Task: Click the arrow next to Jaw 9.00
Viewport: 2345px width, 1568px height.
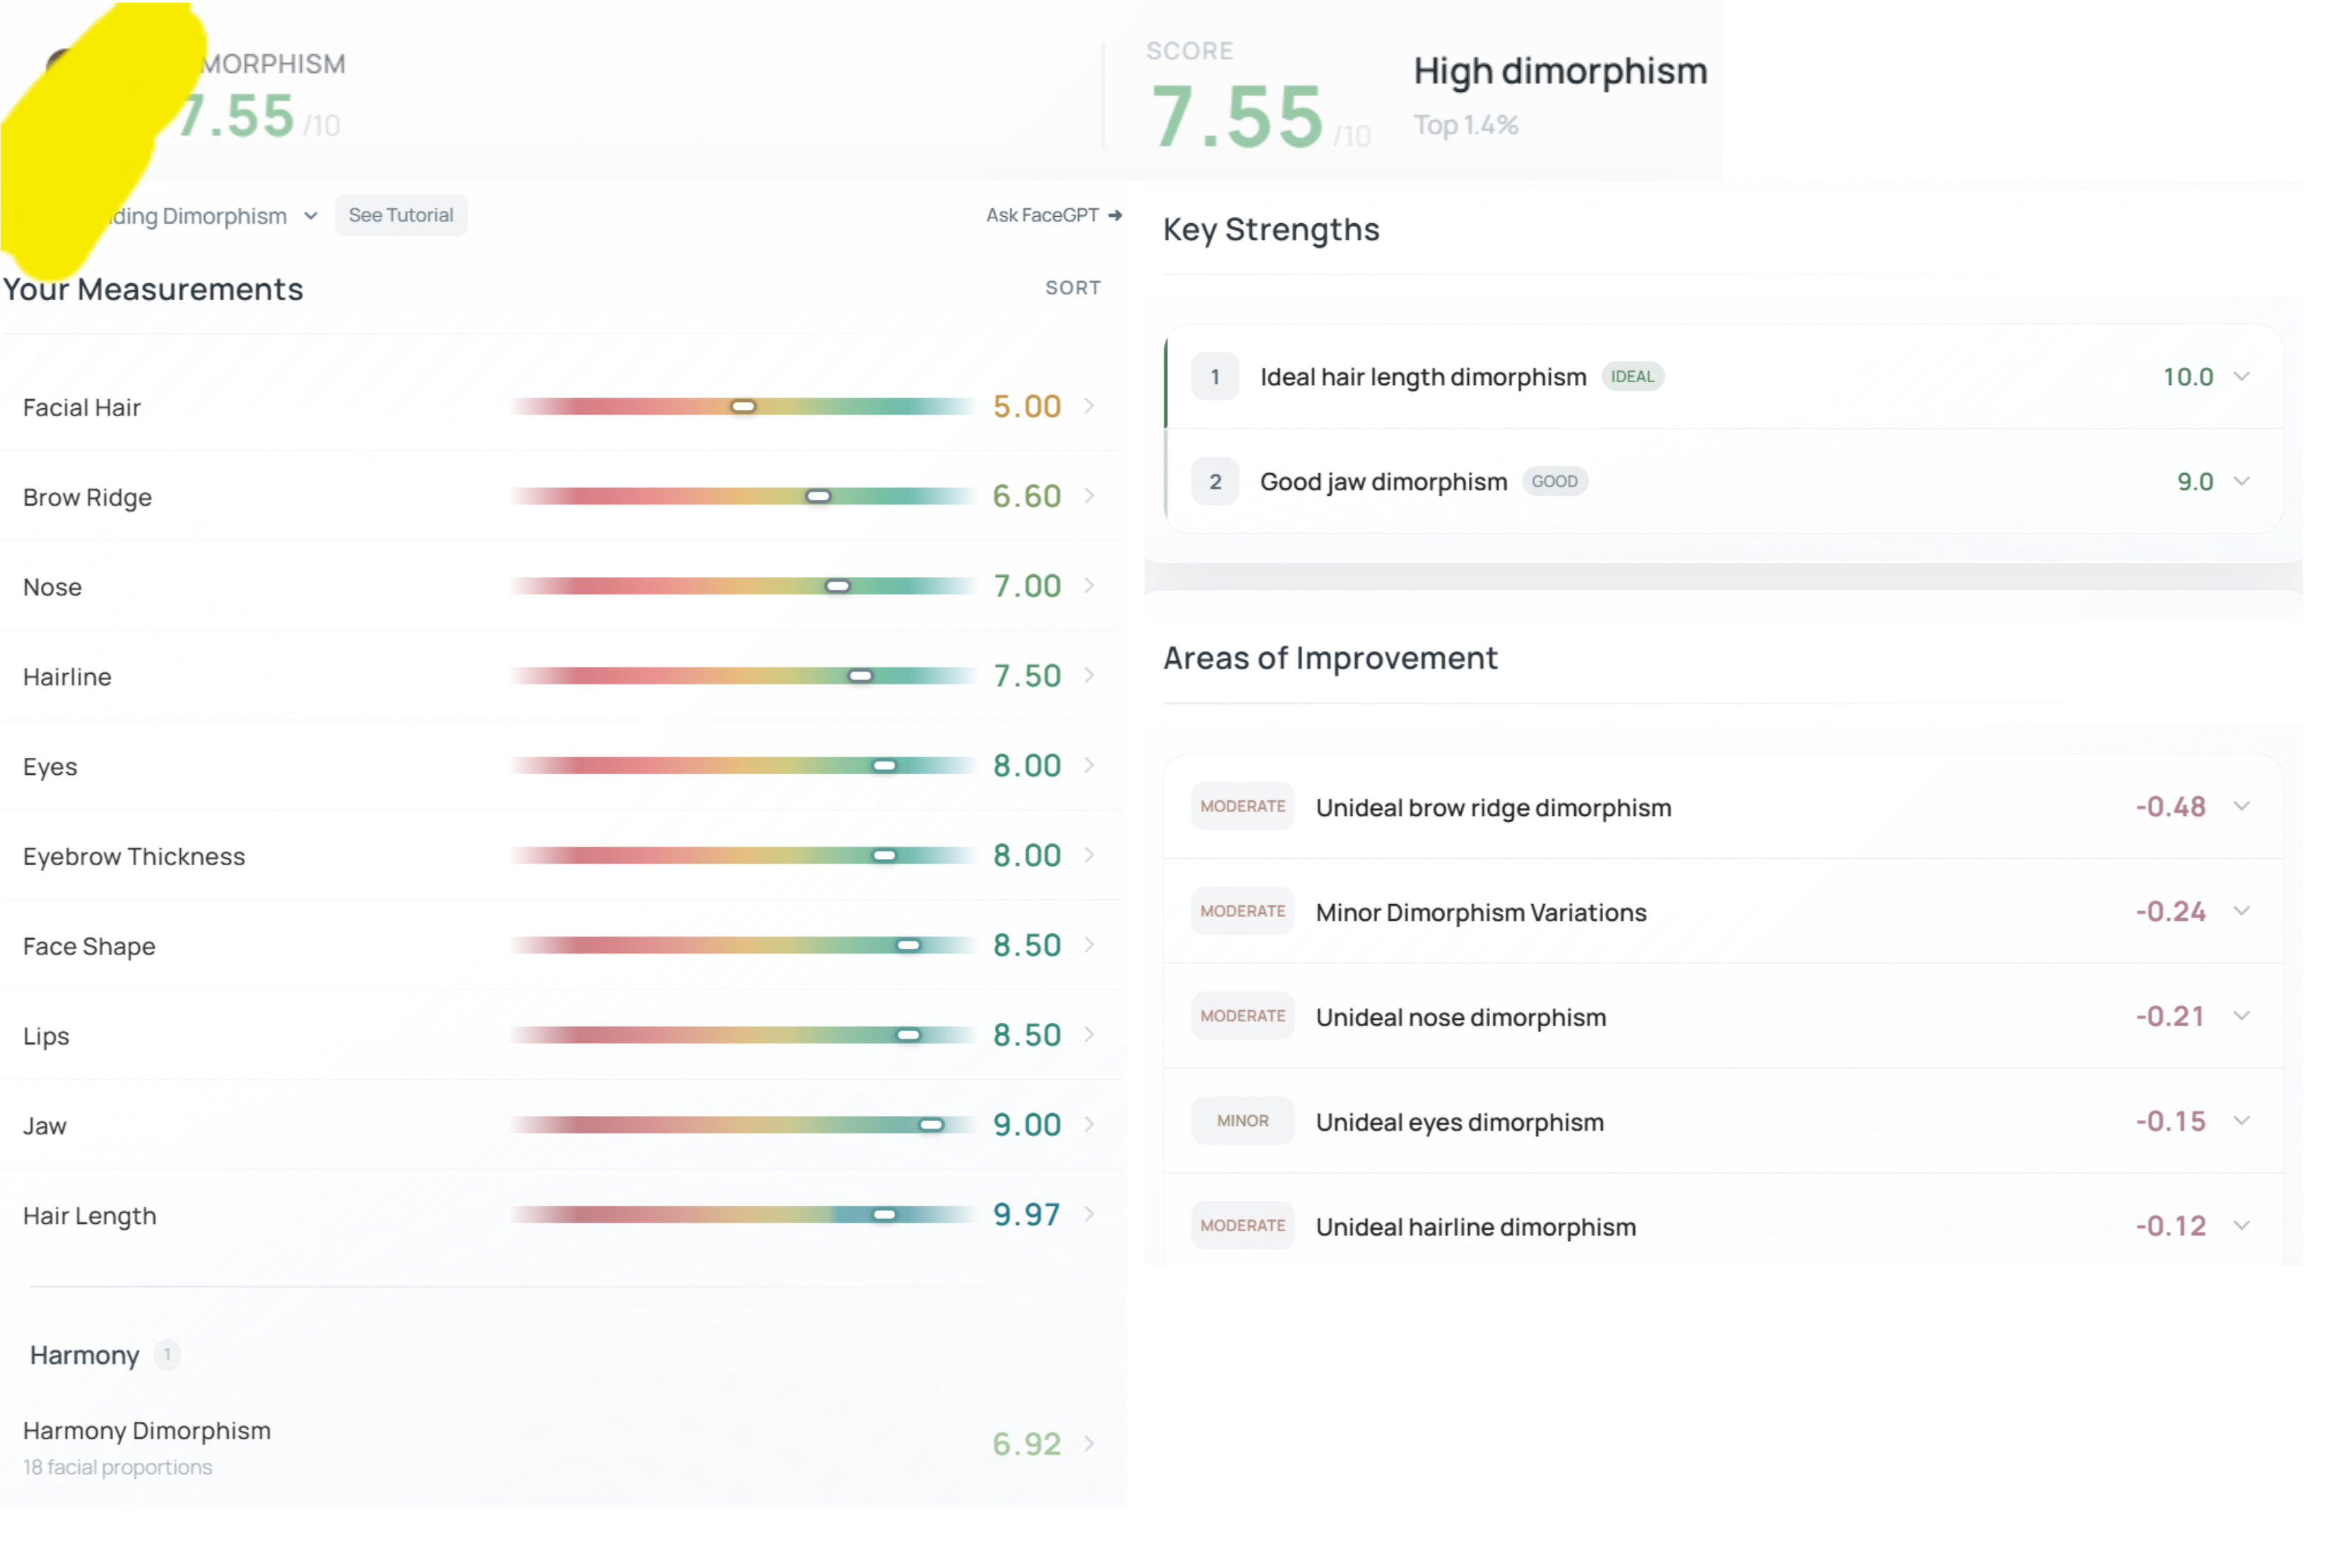Action: pyautogui.click(x=1089, y=1124)
